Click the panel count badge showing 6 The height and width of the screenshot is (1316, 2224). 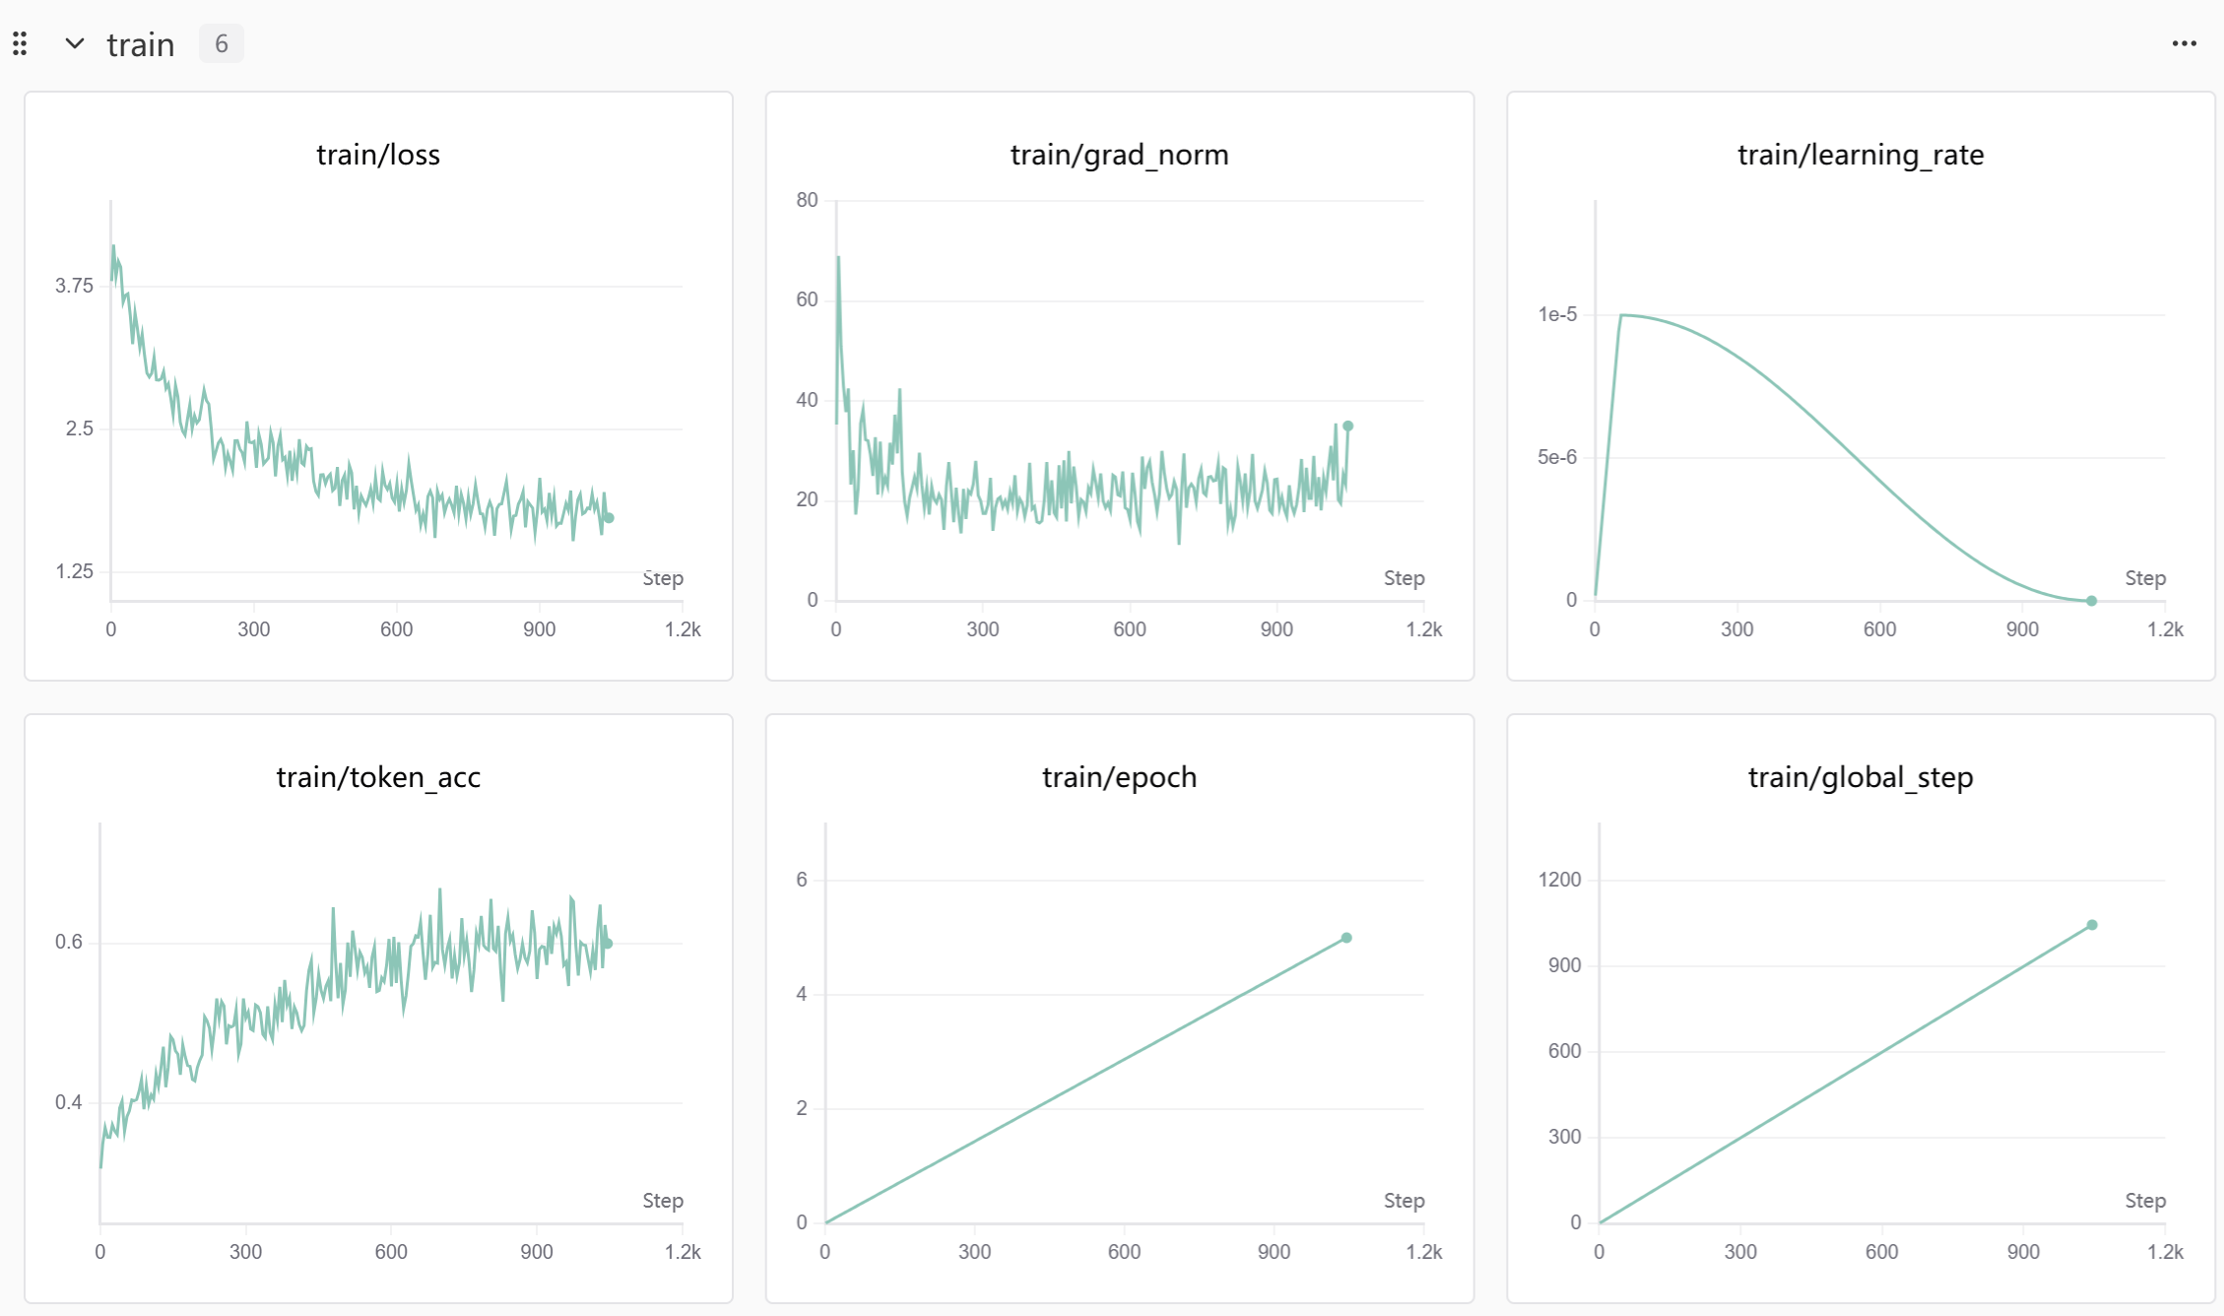tap(221, 43)
